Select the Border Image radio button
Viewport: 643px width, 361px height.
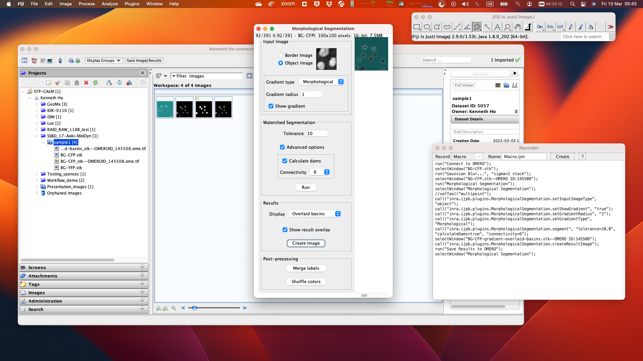281,55
